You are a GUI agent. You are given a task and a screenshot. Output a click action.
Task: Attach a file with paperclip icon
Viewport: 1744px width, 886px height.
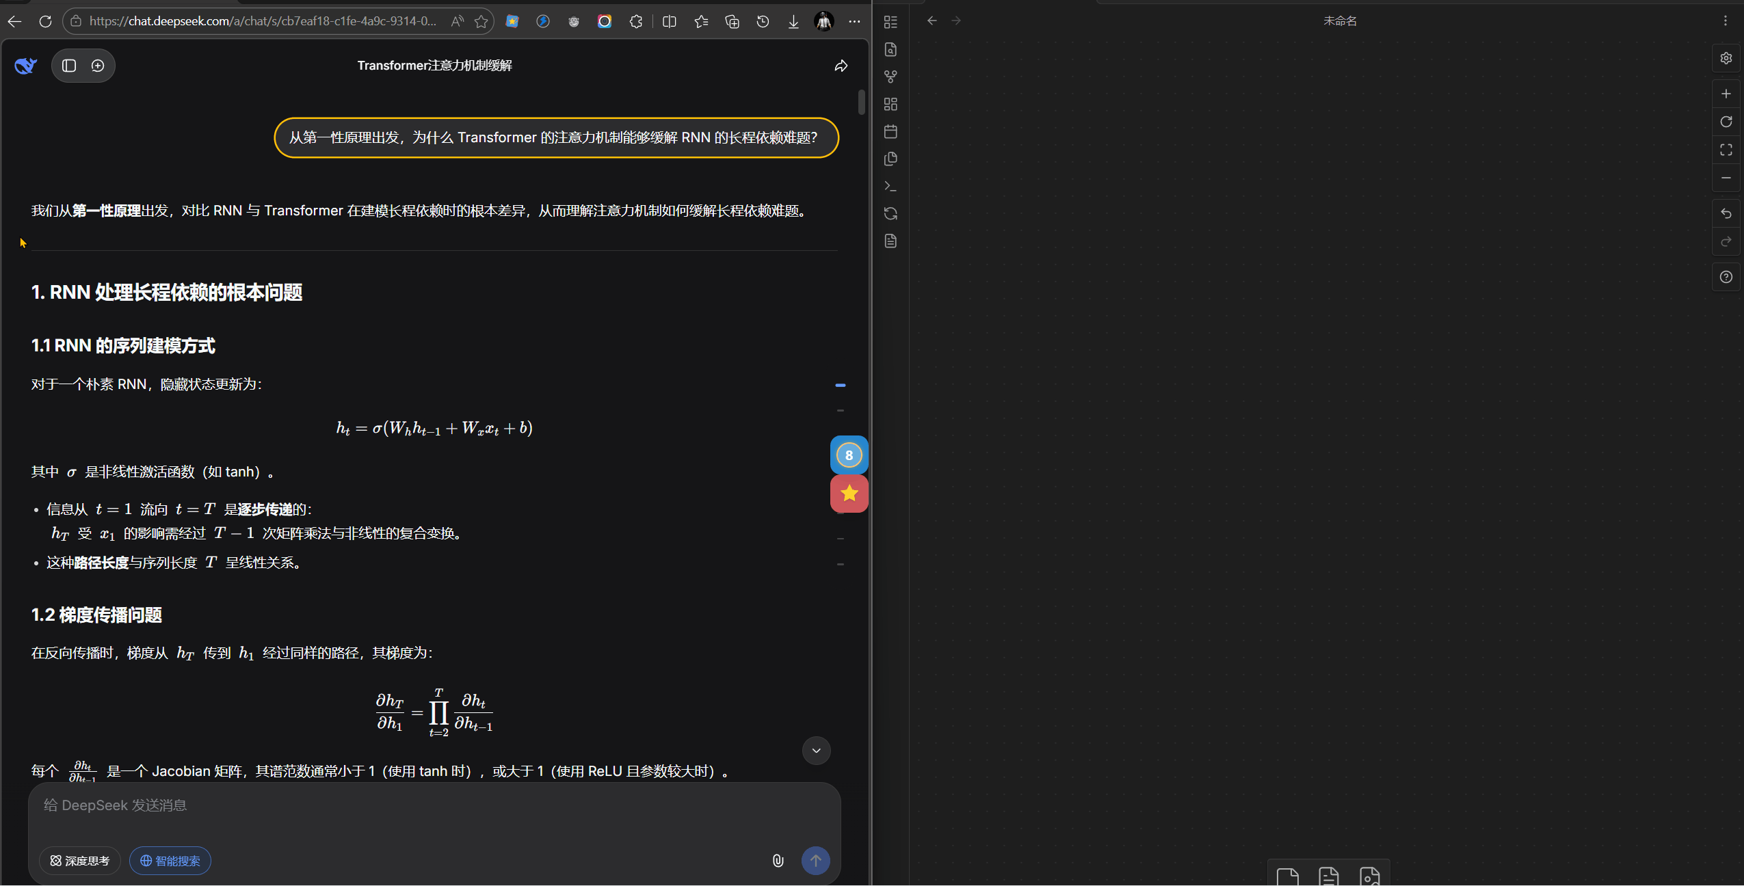coord(778,861)
